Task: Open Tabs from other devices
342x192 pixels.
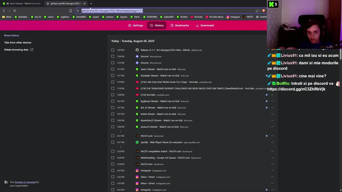Action: pyautogui.click(x=18, y=43)
